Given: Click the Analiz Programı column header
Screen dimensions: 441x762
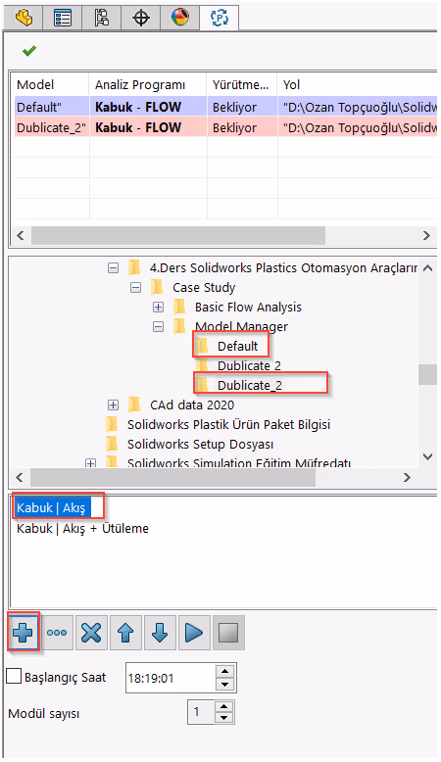Looking at the screenshot, I should point(148,84).
